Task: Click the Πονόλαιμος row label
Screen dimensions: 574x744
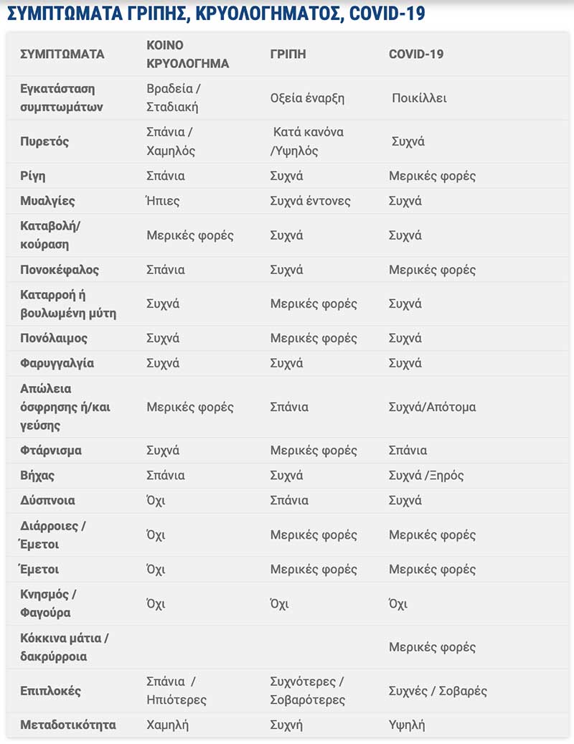Action: tap(54, 338)
